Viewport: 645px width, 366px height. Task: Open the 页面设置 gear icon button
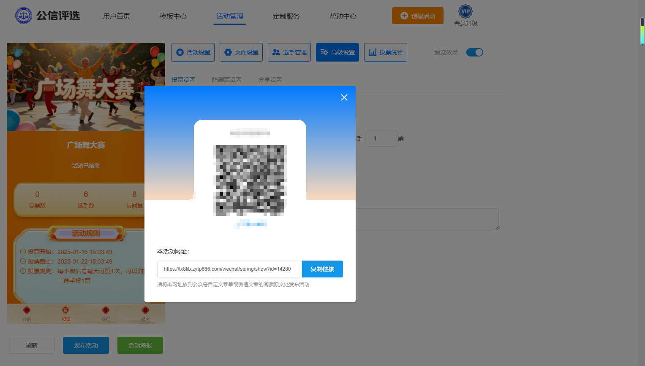[241, 52]
